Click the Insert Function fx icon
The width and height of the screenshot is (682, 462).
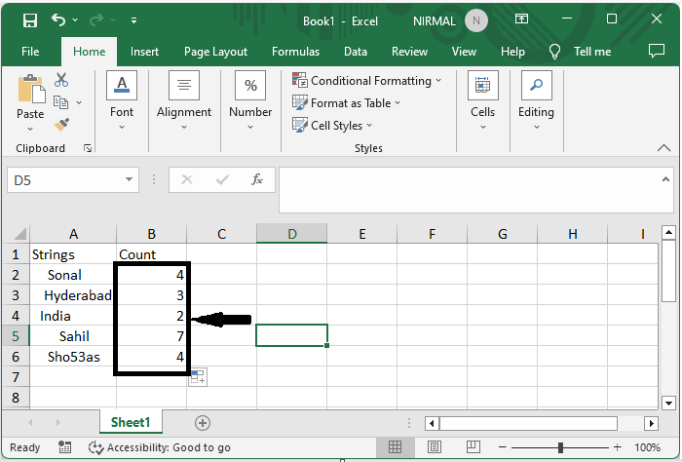pyautogui.click(x=257, y=179)
